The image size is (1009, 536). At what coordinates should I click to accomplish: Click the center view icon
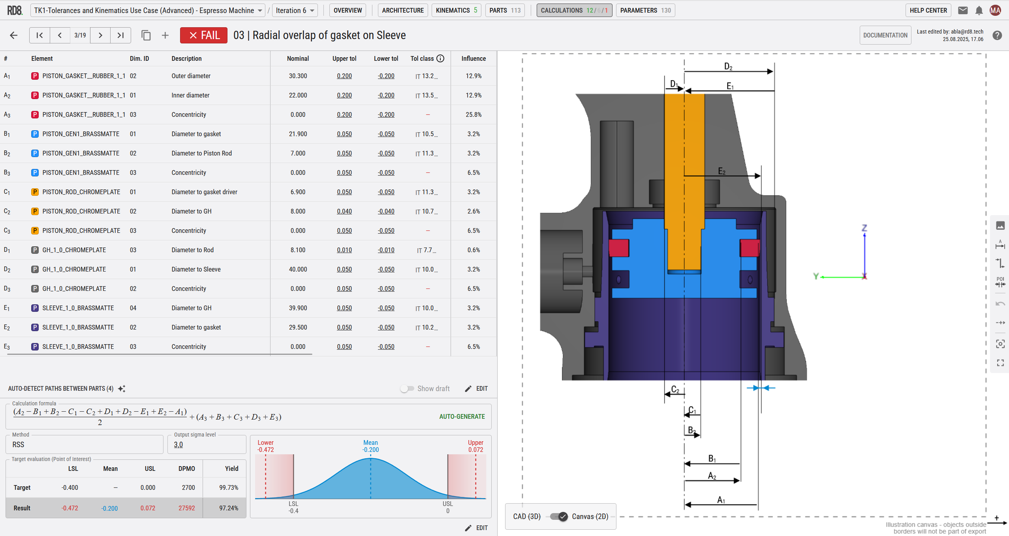[x=1000, y=344]
